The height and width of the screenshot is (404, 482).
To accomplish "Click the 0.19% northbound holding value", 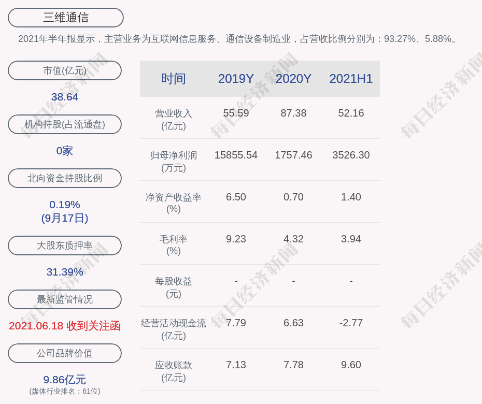I will pyautogui.click(x=65, y=205).
